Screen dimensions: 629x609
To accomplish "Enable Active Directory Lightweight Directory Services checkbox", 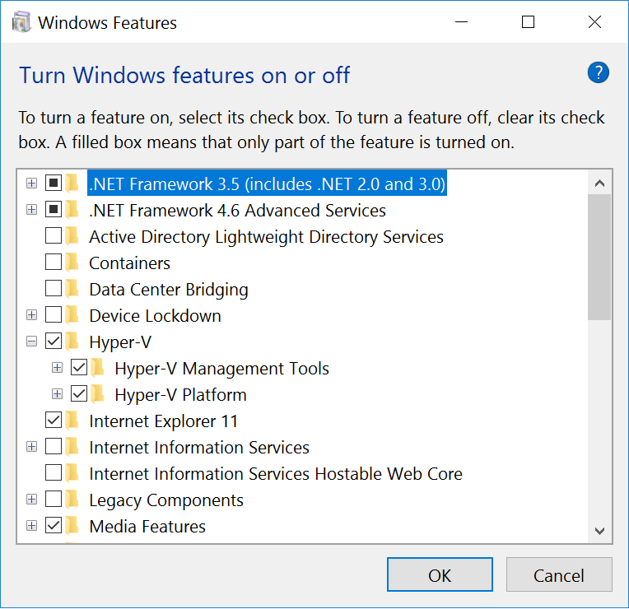I will tap(54, 236).
